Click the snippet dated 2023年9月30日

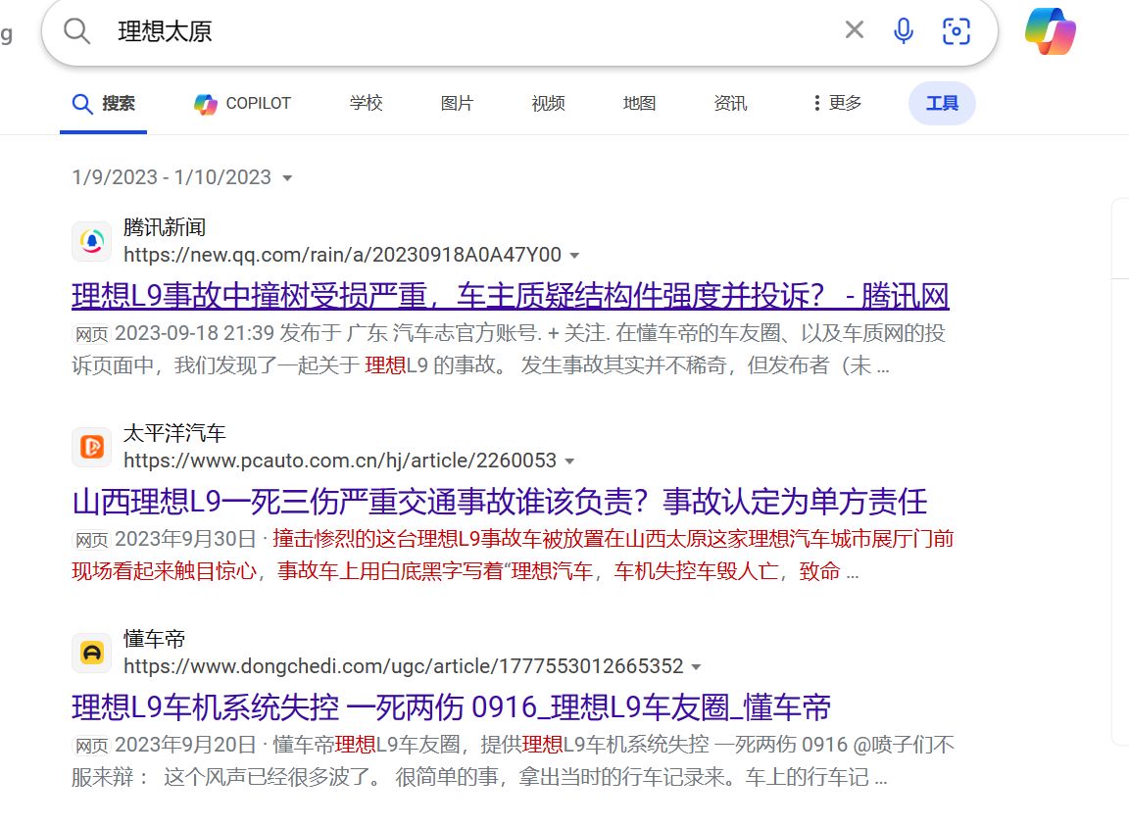click(513, 556)
